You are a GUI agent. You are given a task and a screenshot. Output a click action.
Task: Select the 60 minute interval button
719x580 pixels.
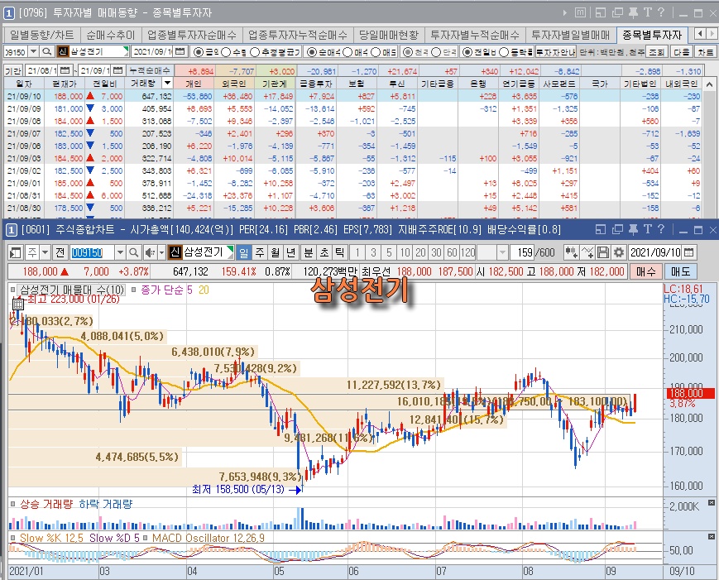(452, 252)
